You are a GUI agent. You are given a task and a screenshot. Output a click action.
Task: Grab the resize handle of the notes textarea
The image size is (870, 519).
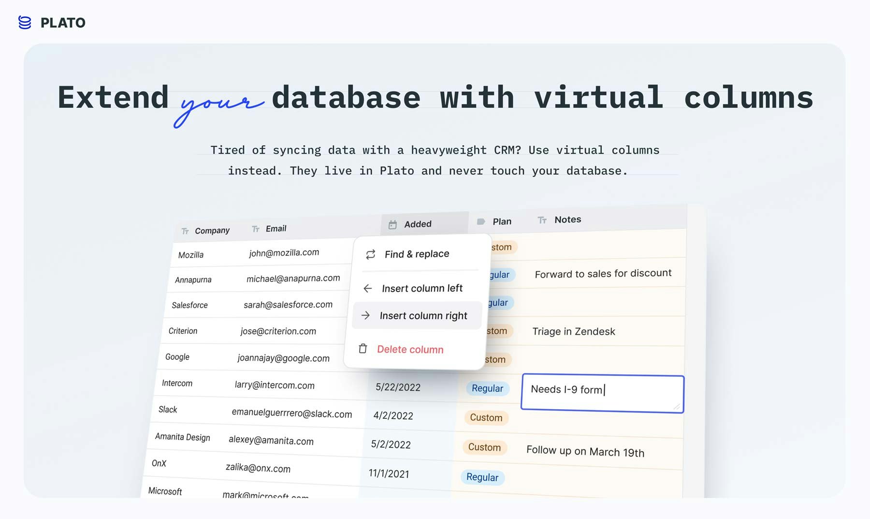point(677,407)
